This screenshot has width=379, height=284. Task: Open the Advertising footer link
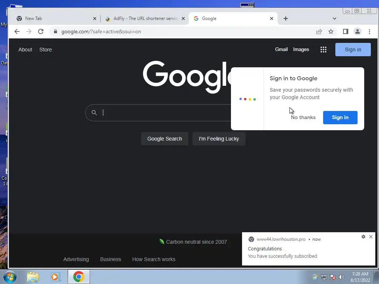tap(76, 259)
